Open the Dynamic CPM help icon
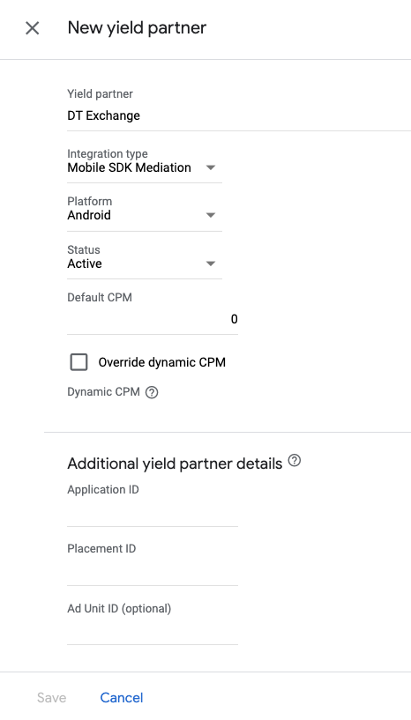Image resolution: width=411 pixels, height=720 pixels. 152,392
